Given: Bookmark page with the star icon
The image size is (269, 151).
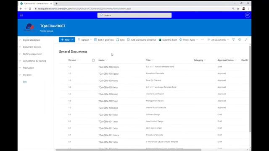Looking at the screenshot, I should [x=238, y=8].
